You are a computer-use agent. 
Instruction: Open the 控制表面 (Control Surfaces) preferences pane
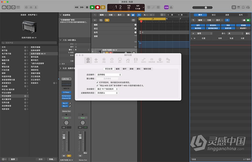[x=152, y=60]
